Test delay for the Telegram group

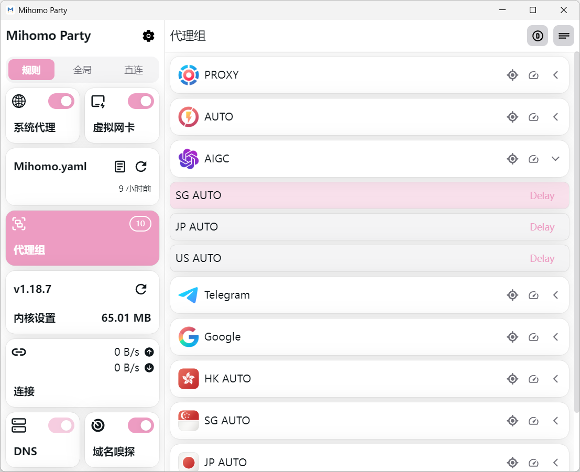533,295
